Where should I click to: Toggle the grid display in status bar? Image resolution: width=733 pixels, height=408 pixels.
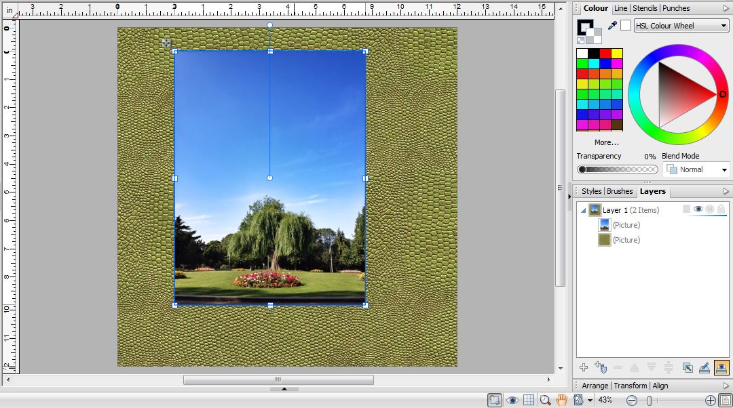pyautogui.click(x=529, y=401)
